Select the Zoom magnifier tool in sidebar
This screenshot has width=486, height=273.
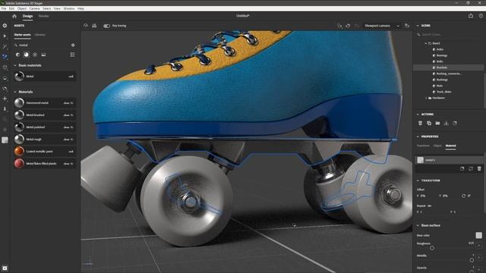tap(5, 119)
